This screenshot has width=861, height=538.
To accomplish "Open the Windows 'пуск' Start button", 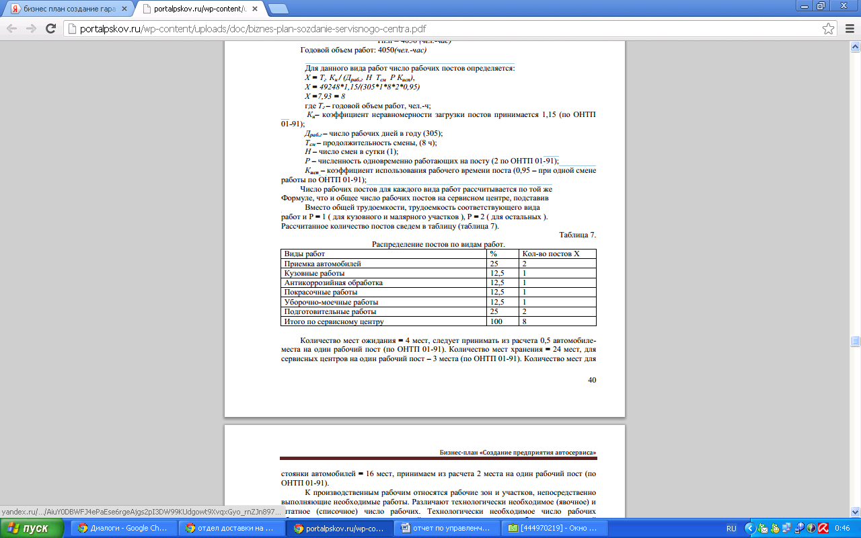I will [x=33, y=529].
